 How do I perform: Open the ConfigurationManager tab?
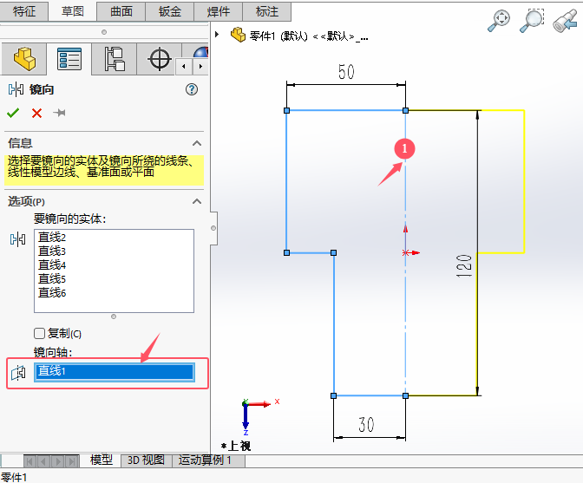(115, 59)
